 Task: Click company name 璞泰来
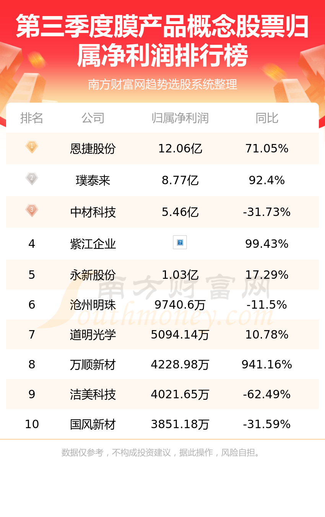(93, 180)
